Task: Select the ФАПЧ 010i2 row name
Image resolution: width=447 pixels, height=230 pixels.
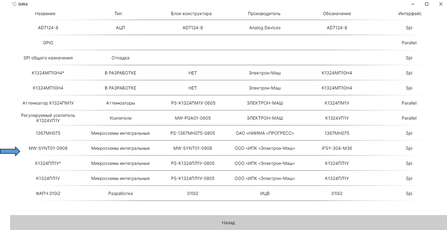Action: pos(48,193)
